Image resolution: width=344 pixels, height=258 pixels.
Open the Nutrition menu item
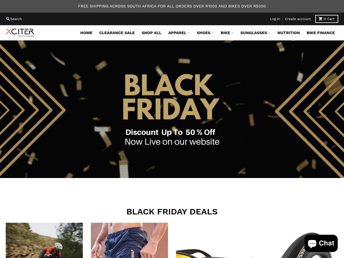click(x=289, y=33)
